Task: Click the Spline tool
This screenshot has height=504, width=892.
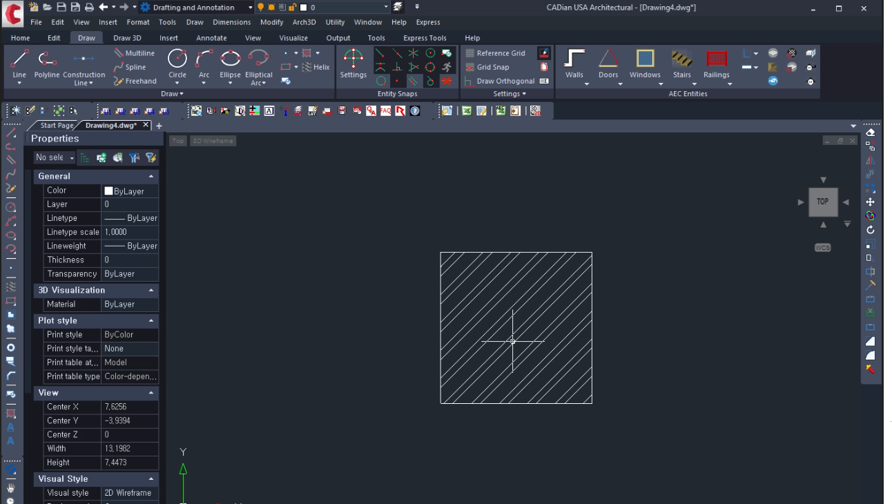Action: click(x=130, y=67)
